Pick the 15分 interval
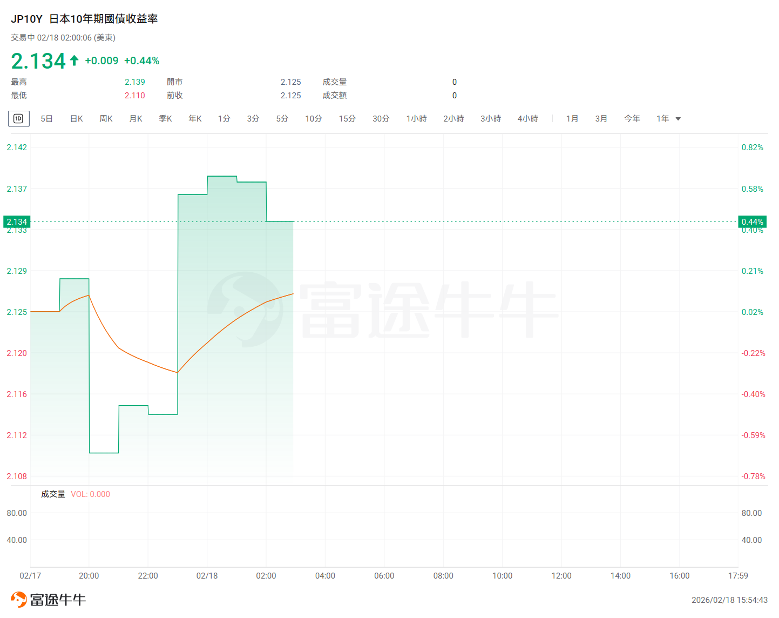 [x=347, y=119]
